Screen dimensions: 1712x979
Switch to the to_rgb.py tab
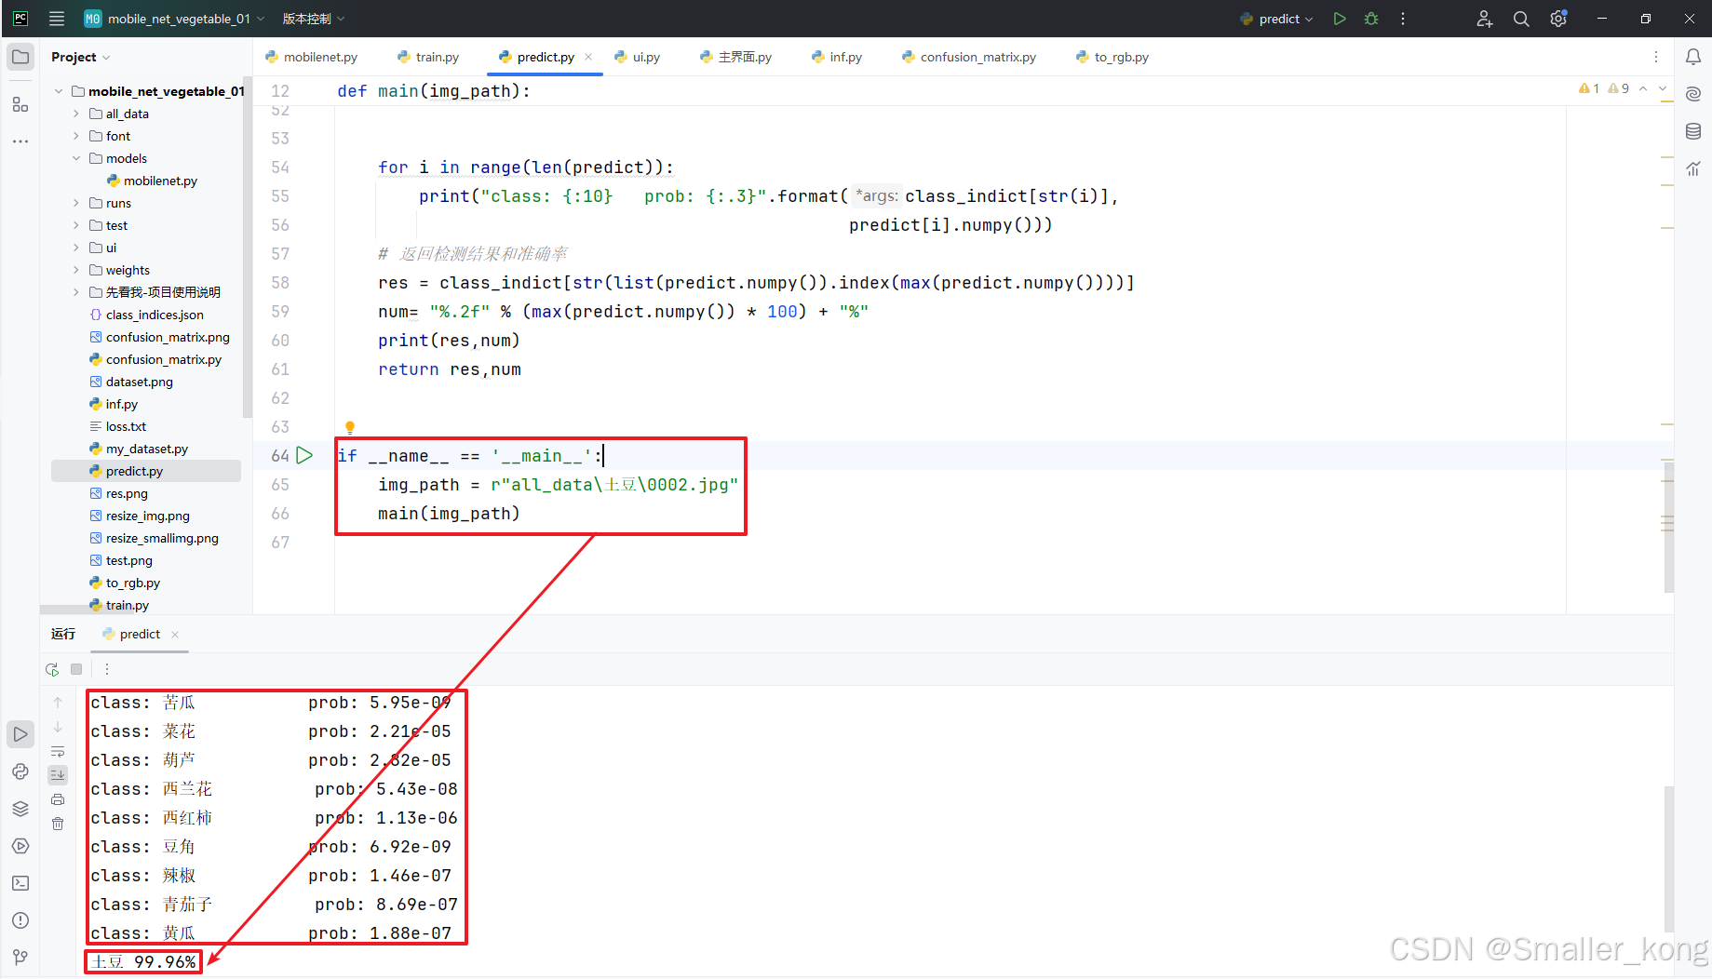coord(1112,57)
